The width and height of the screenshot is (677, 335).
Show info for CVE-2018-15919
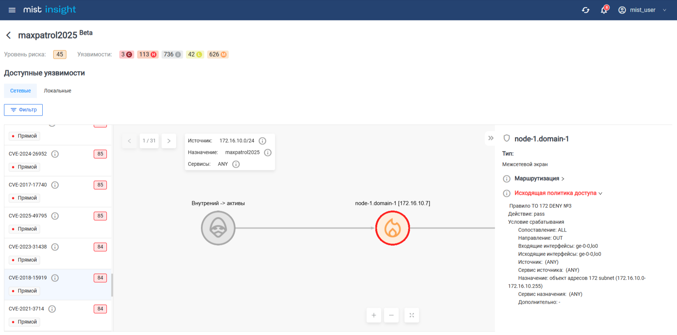[x=55, y=278]
